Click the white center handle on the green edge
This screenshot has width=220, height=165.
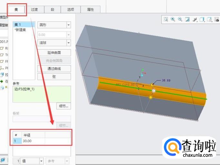[x=154, y=91]
